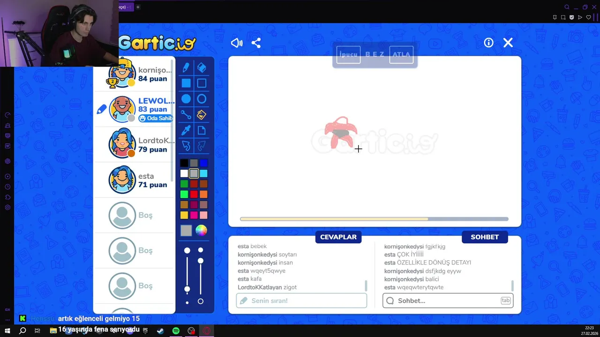Click the chat list scrollbar
The image size is (600, 337).
pyautogui.click(x=512, y=286)
